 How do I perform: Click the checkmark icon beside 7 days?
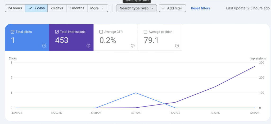click(30, 8)
